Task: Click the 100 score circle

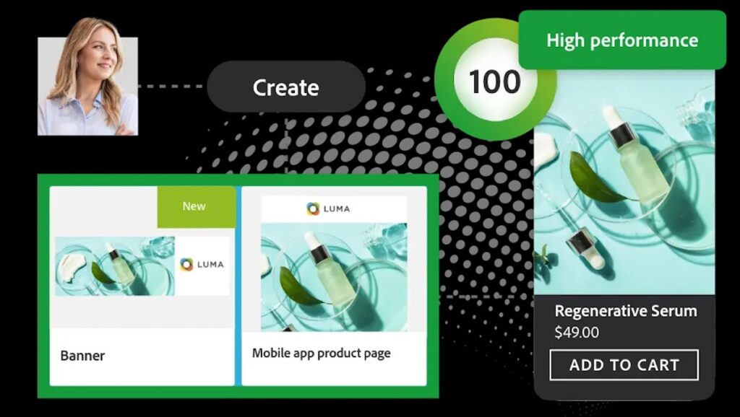Action: (495, 82)
